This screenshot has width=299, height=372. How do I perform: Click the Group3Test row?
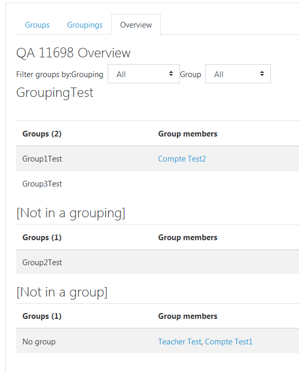click(x=158, y=183)
